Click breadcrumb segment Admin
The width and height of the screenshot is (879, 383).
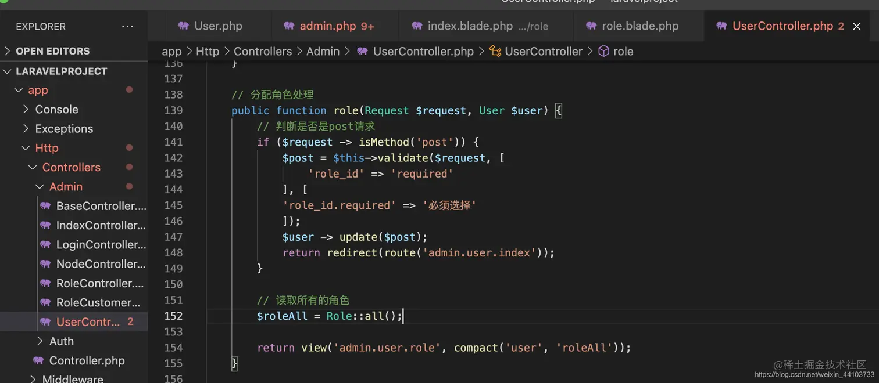(x=323, y=52)
